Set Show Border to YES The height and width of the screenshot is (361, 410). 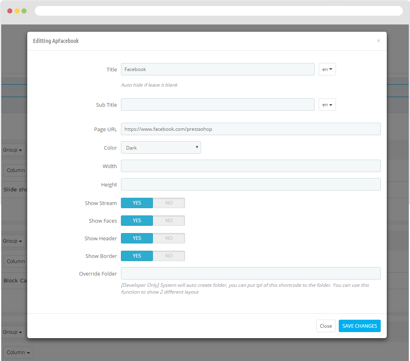click(x=137, y=256)
